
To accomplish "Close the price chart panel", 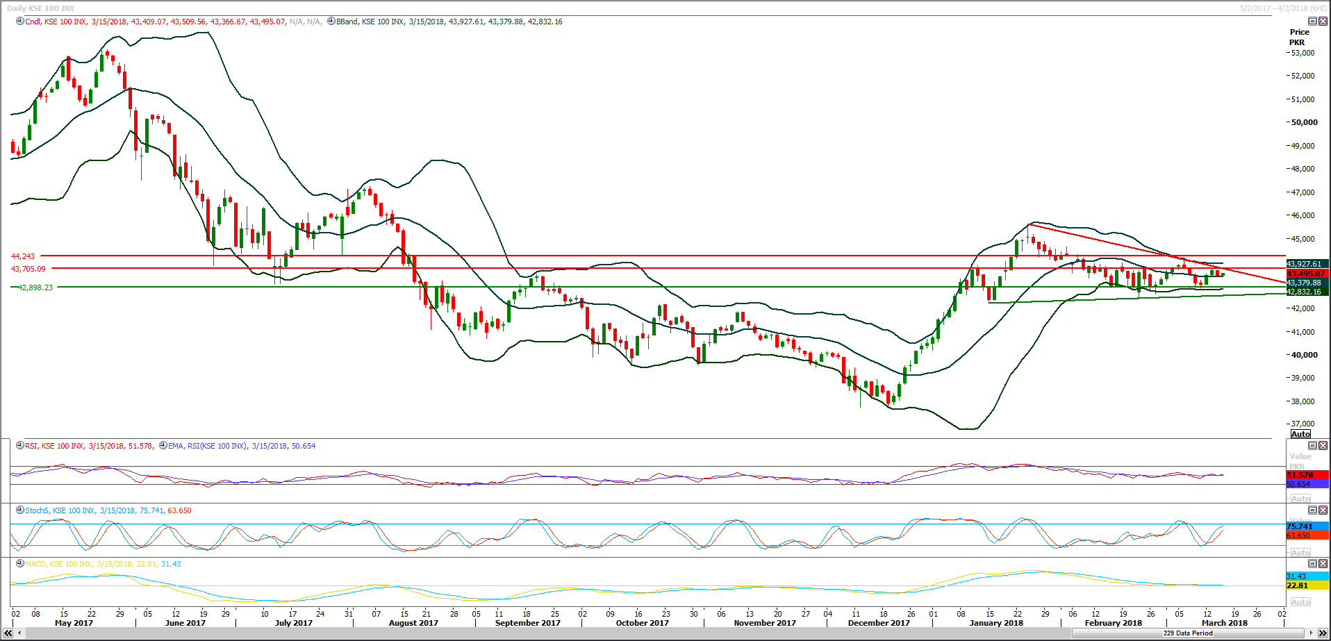I will click(x=1323, y=22).
